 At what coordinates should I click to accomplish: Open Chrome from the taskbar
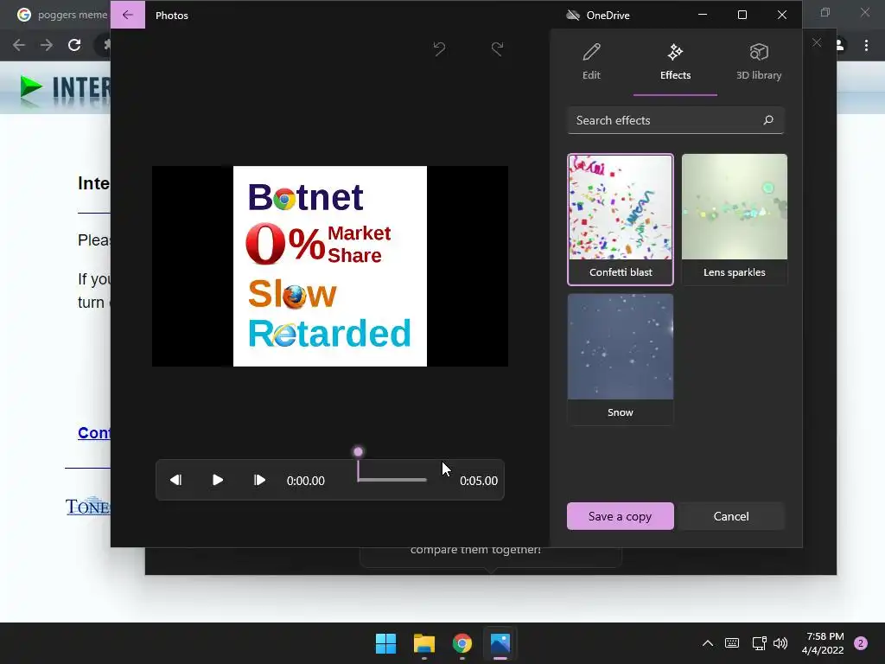tap(462, 643)
